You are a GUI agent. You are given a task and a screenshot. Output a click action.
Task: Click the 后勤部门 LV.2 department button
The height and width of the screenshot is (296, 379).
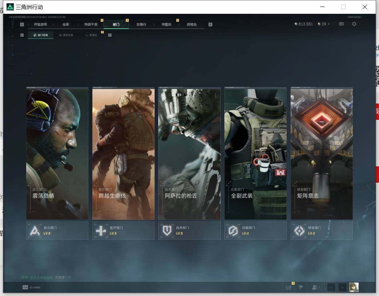click(x=255, y=231)
